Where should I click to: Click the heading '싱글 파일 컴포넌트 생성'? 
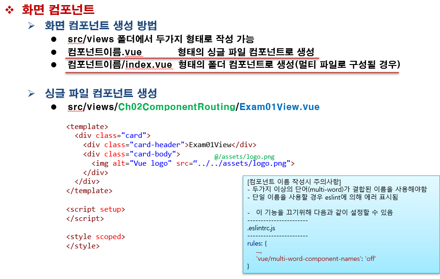tap(101, 93)
